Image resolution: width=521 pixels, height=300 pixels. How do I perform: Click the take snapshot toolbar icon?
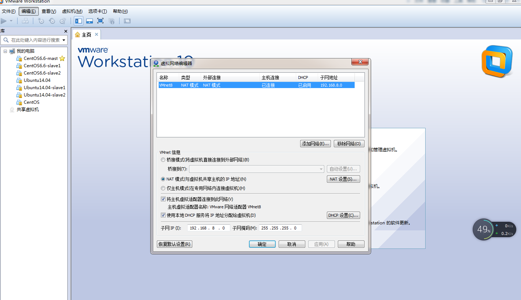(41, 21)
